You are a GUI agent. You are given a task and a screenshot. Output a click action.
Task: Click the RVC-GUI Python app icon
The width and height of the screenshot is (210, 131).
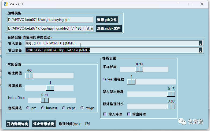6,4
